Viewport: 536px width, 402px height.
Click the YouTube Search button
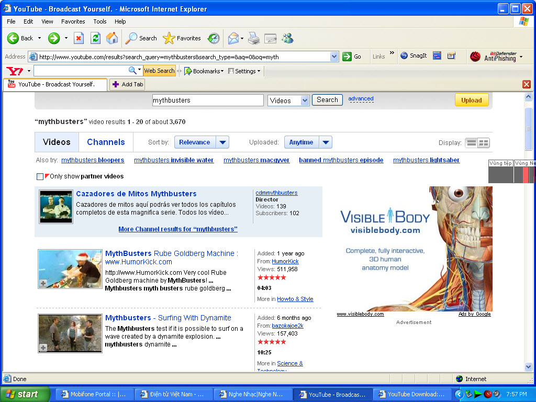point(327,100)
